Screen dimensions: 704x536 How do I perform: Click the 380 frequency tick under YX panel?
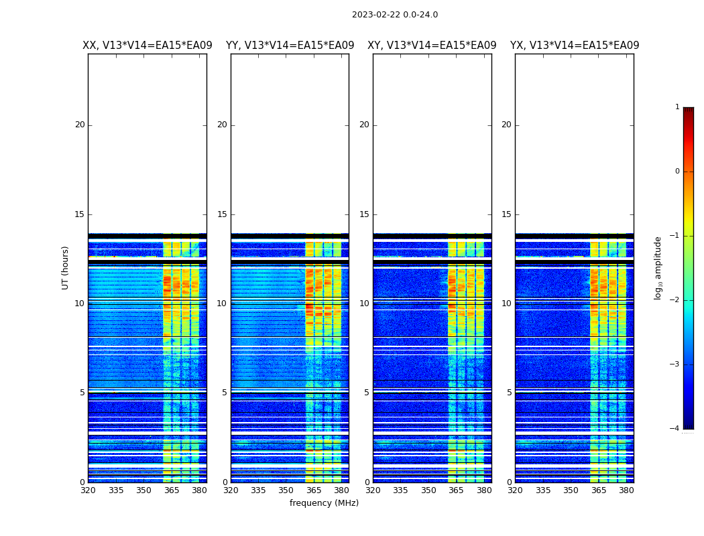626,490
